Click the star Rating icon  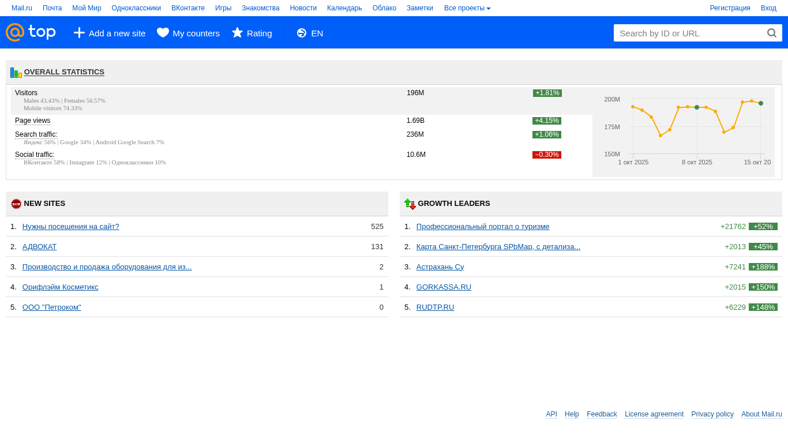point(237,33)
